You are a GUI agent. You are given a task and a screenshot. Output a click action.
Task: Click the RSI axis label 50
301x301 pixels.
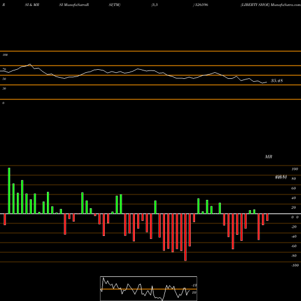(4, 79)
